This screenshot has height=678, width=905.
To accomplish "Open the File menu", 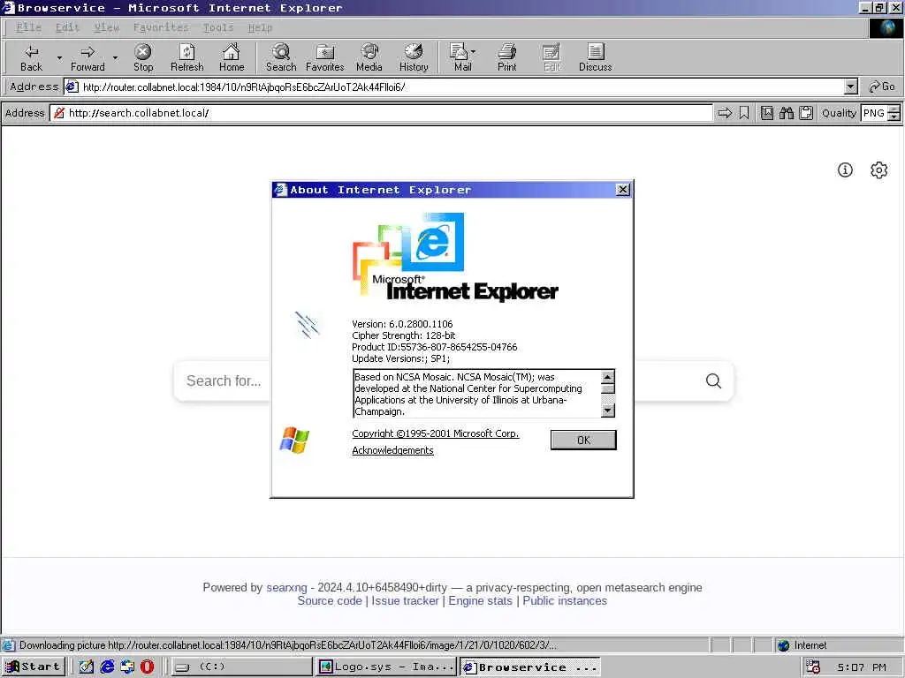I will click(28, 27).
